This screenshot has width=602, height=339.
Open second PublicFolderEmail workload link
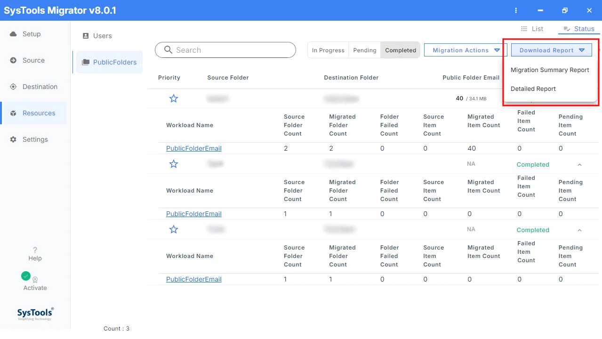pos(194,214)
